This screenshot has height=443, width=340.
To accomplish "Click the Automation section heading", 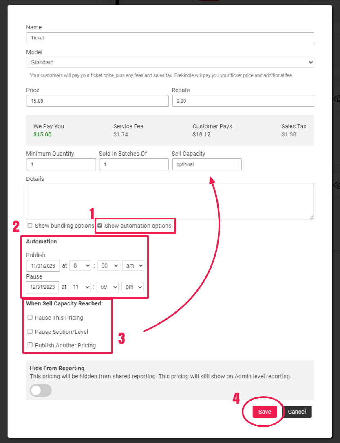I will pos(42,241).
